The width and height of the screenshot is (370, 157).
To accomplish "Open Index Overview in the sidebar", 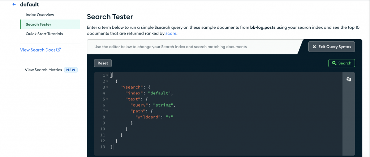I will pos(40,15).
